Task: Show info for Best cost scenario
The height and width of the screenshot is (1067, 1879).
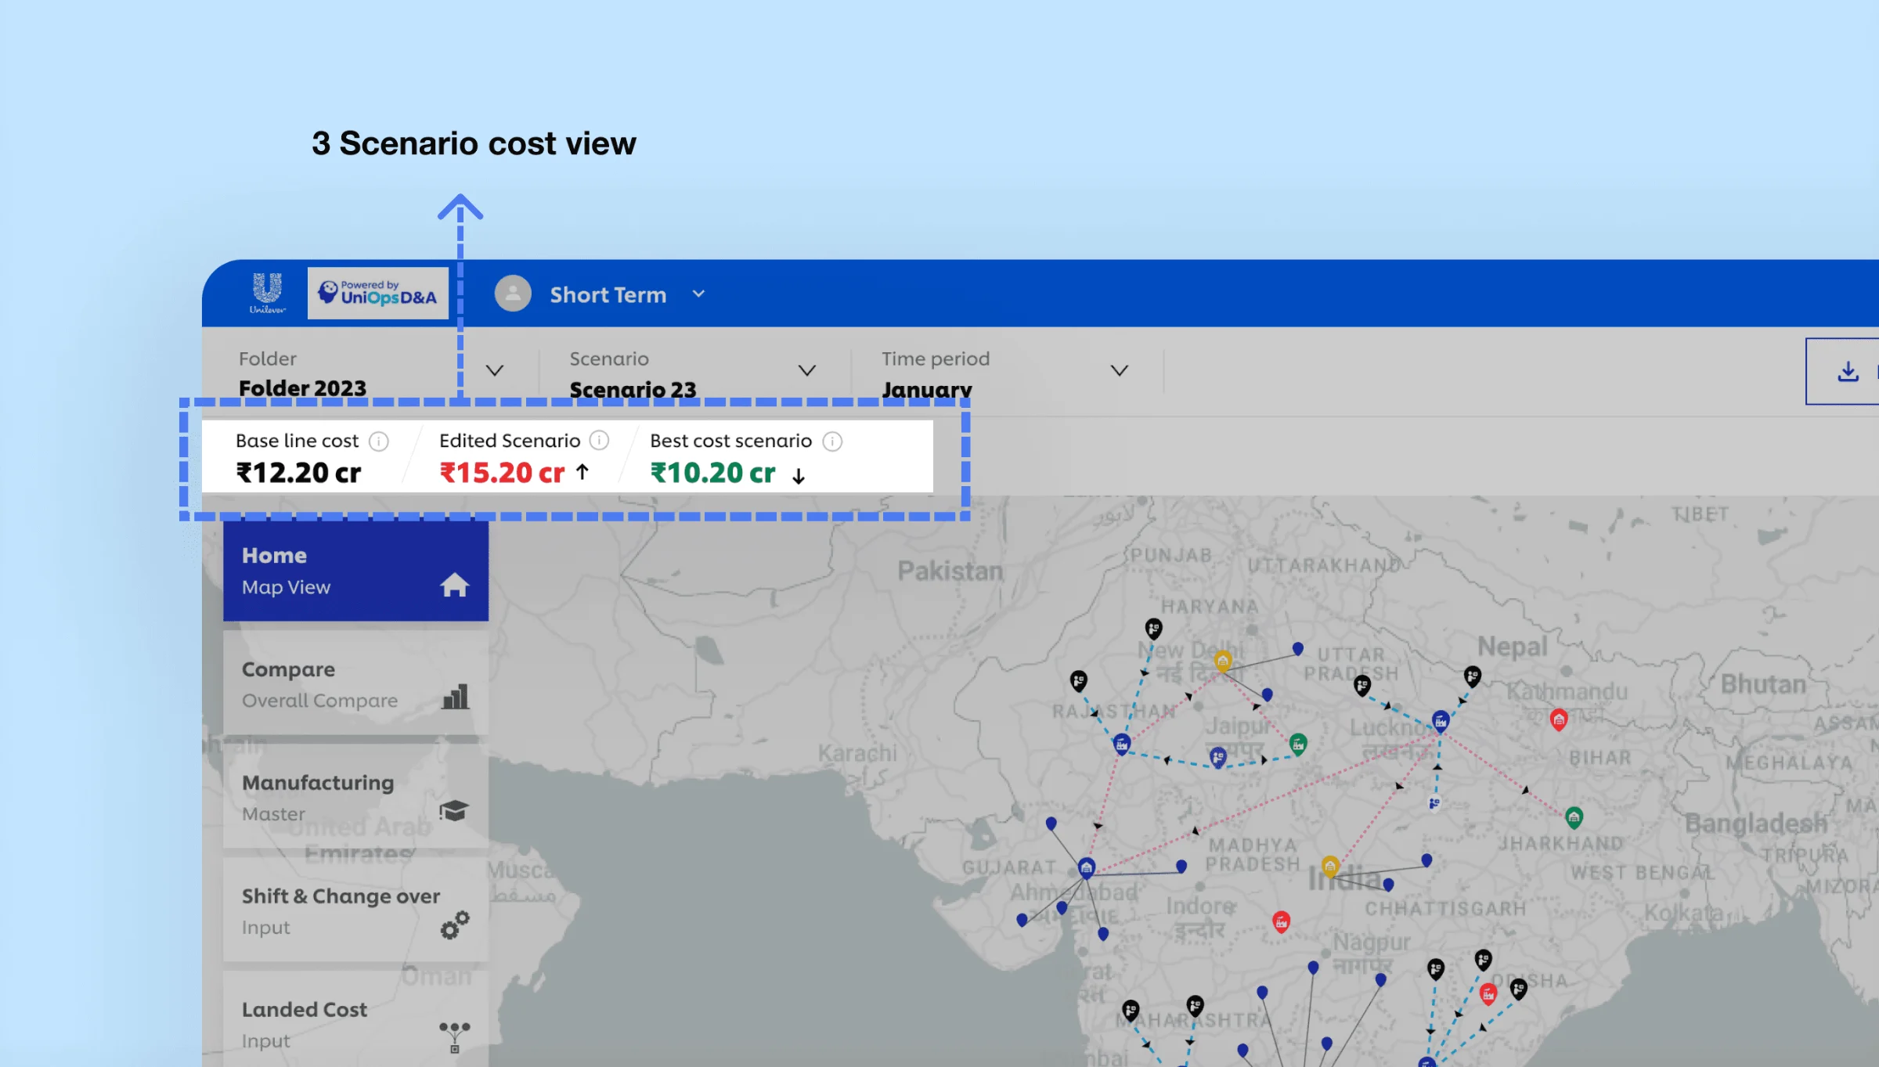Action: tap(833, 442)
